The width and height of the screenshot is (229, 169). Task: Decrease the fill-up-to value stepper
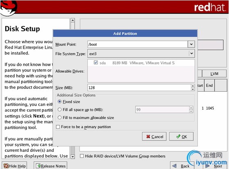pyautogui.click(x=191, y=111)
